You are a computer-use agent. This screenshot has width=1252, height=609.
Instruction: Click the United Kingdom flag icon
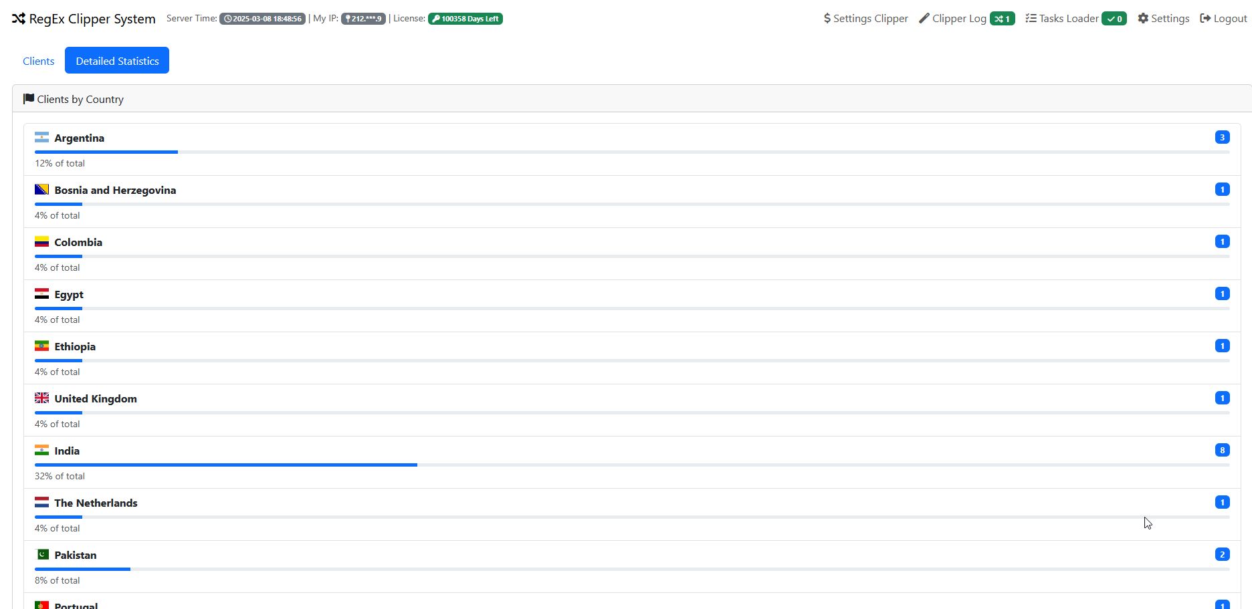tap(41, 398)
